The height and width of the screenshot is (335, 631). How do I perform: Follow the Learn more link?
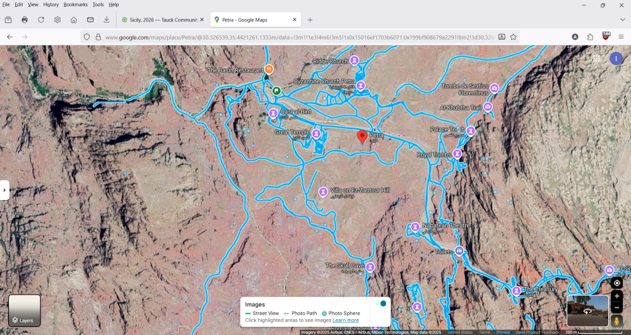[346, 320]
